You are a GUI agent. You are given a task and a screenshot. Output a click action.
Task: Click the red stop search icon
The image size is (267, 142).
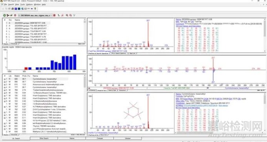click(x=54, y=15)
